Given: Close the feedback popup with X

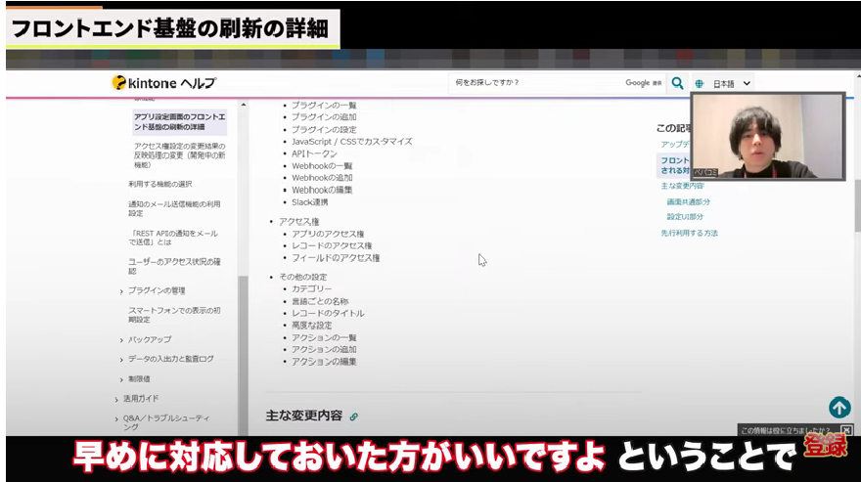Looking at the screenshot, I should point(846,430).
